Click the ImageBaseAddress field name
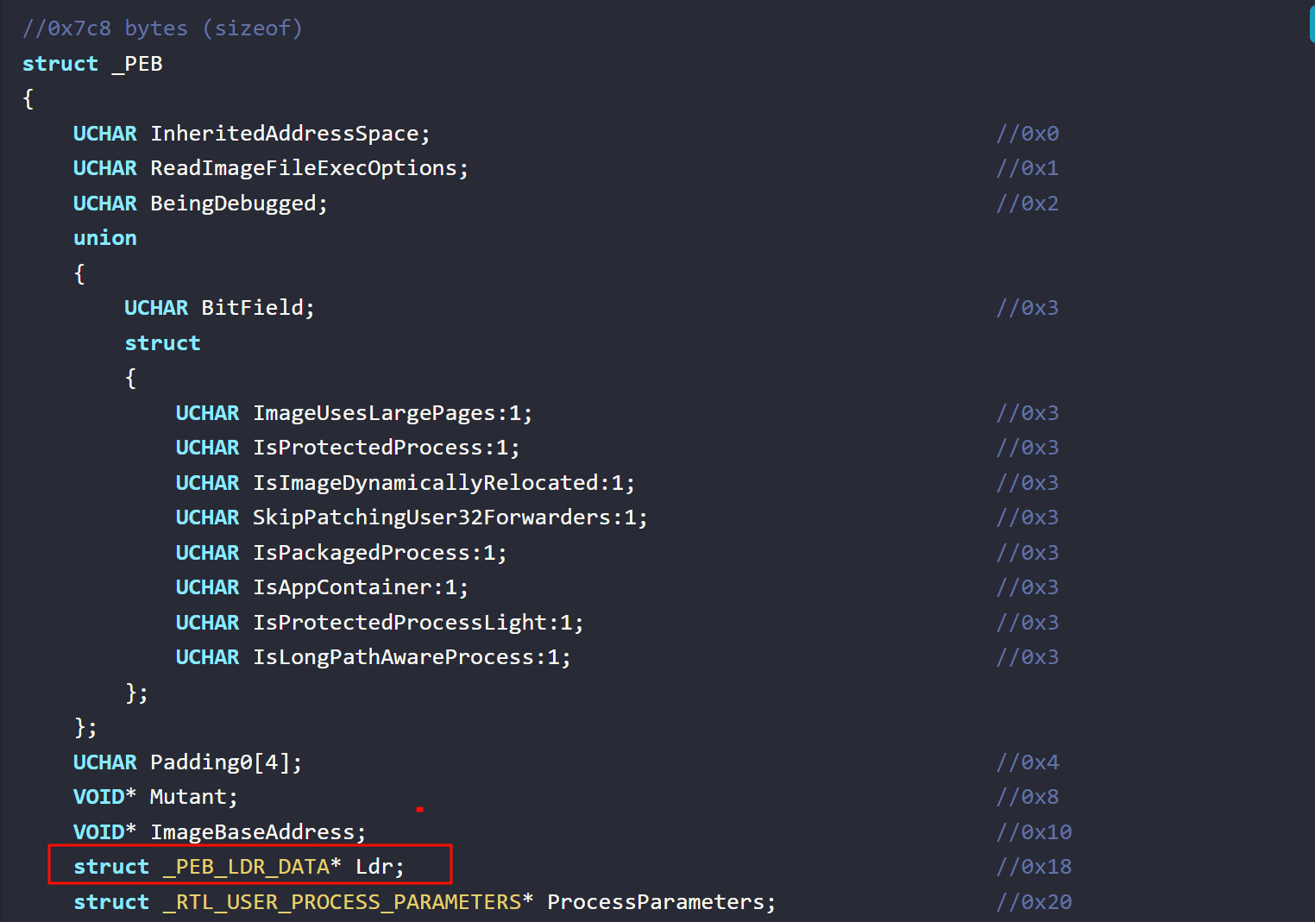Screen dimensions: 1315x922 tap(253, 832)
